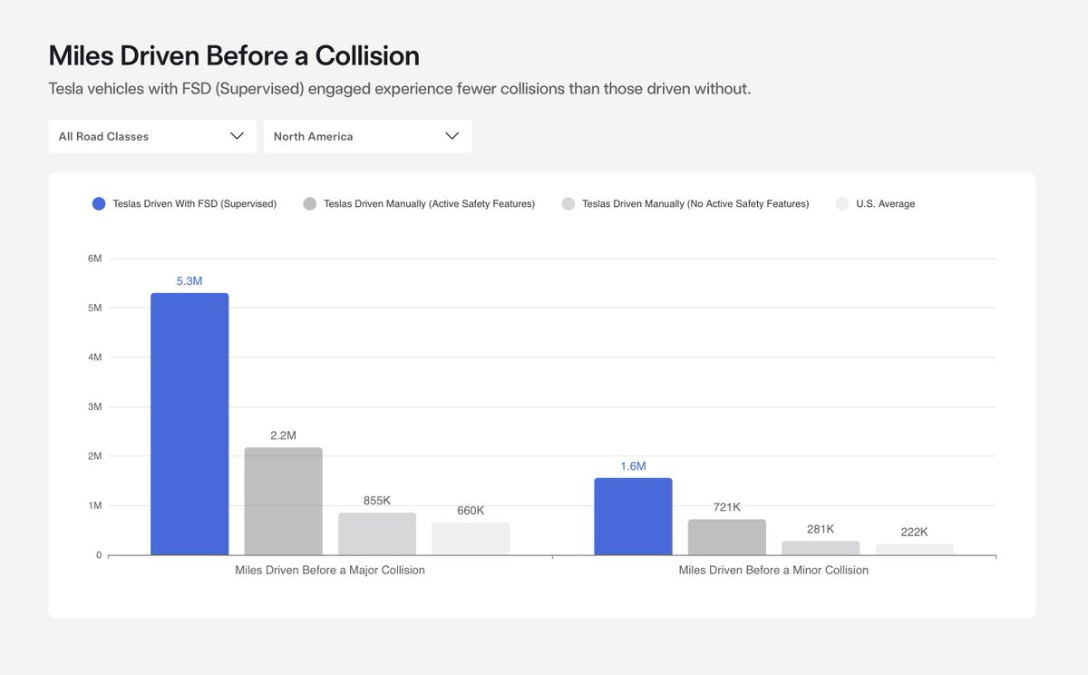
Task: Select the Miles Driven Before a Minor Collision label
Action: coord(773,569)
